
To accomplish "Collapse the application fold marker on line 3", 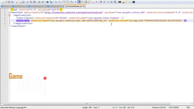I will (9, 15).
